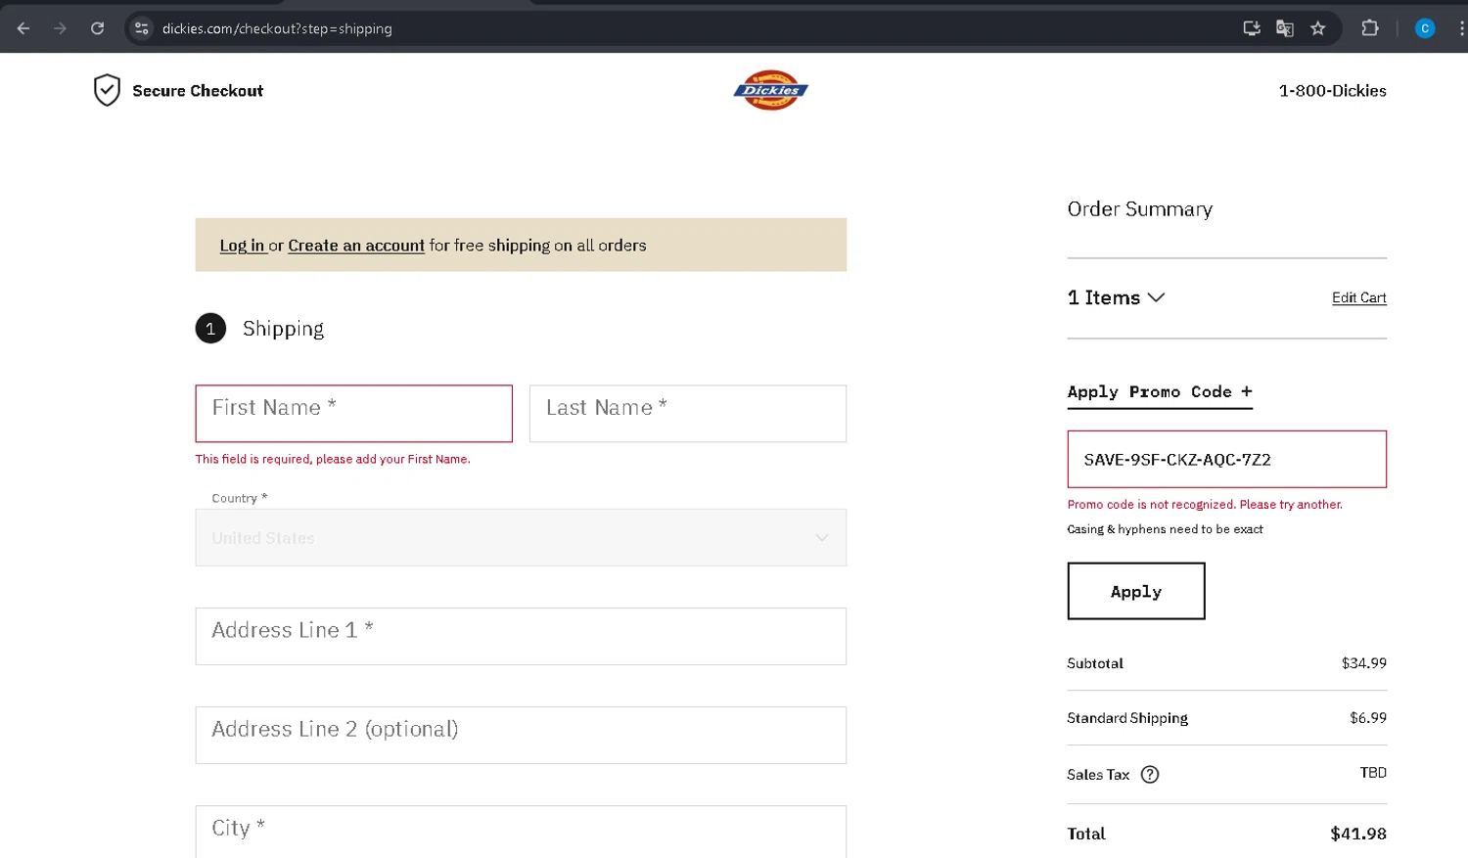The image size is (1468, 858).
Task: Click the Secure Checkout shield icon
Action: pyautogui.click(x=107, y=90)
